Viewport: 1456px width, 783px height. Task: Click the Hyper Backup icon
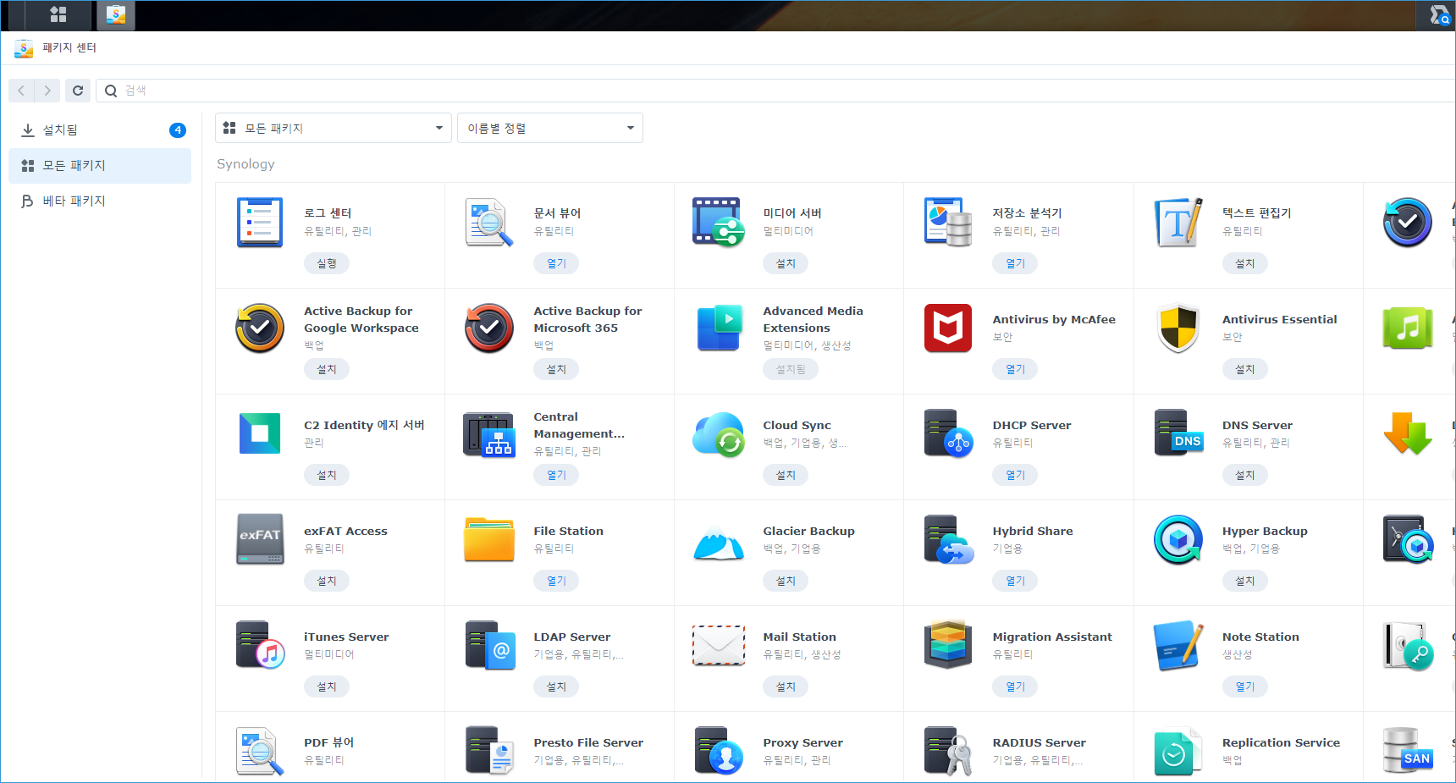(x=1178, y=539)
